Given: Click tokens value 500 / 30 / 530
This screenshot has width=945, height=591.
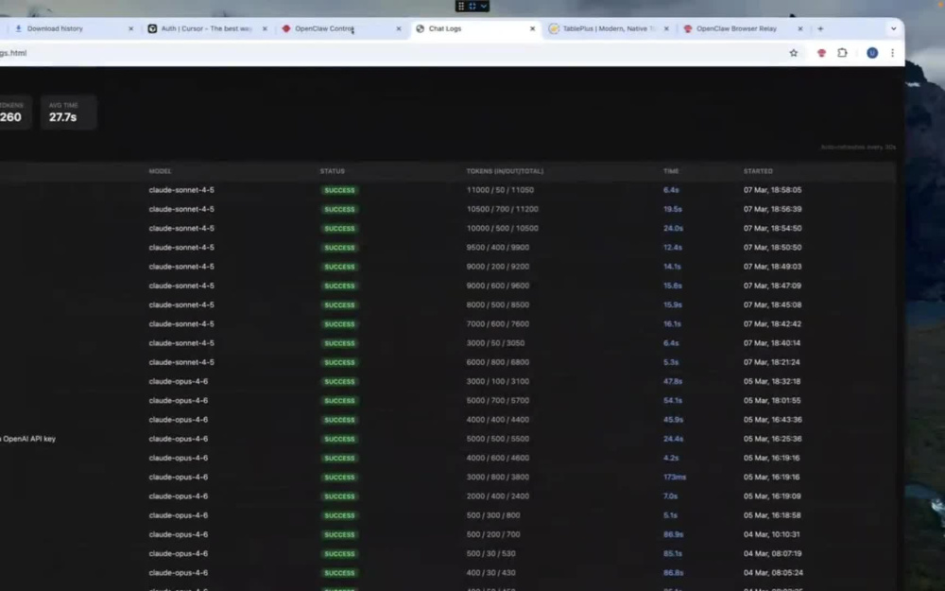Looking at the screenshot, I should coord(490,553).
